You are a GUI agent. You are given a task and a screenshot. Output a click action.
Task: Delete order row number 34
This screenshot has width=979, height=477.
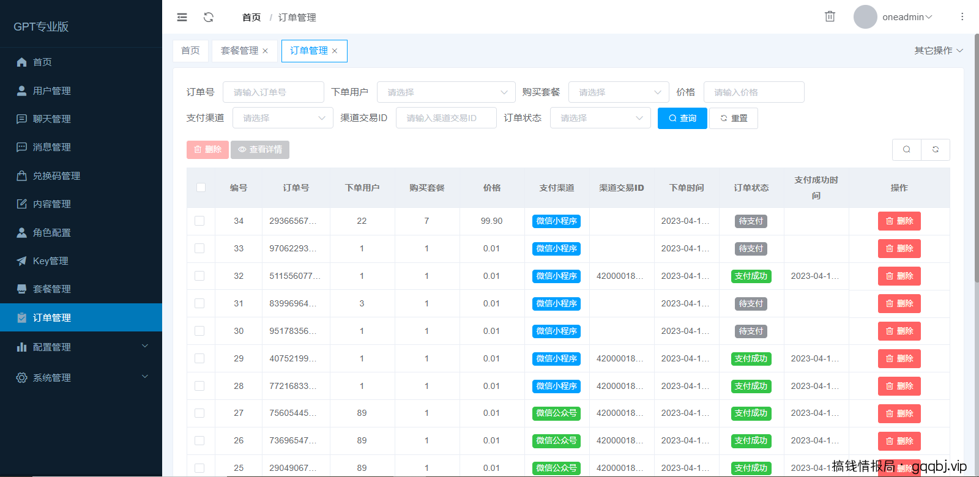[899, 221]
